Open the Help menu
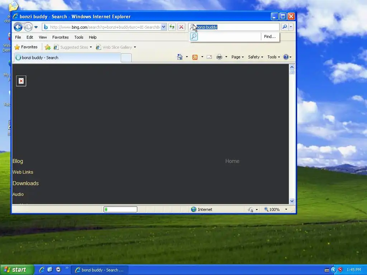 coord(93,37)
